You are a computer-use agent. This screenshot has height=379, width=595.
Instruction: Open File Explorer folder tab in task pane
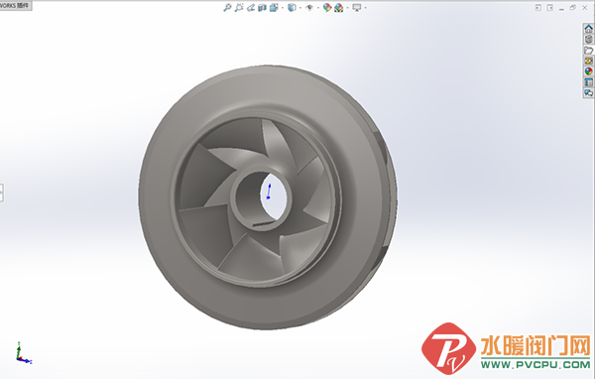[x=588, y=51]
